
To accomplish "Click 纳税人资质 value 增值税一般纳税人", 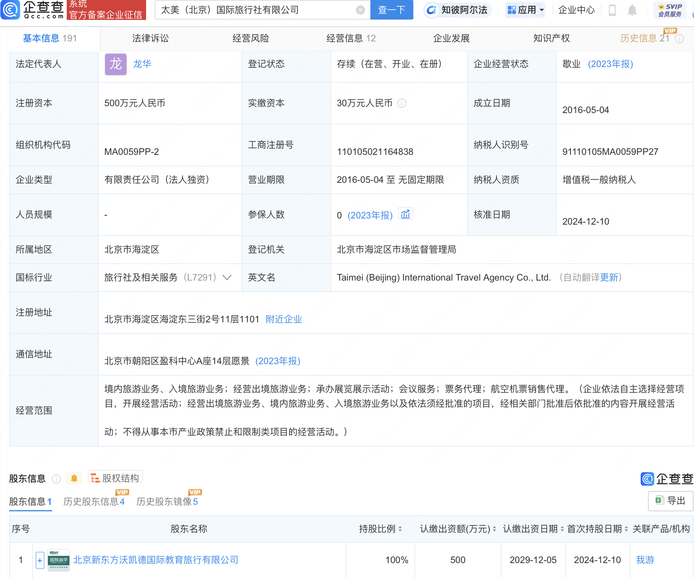I will (599, 180).
